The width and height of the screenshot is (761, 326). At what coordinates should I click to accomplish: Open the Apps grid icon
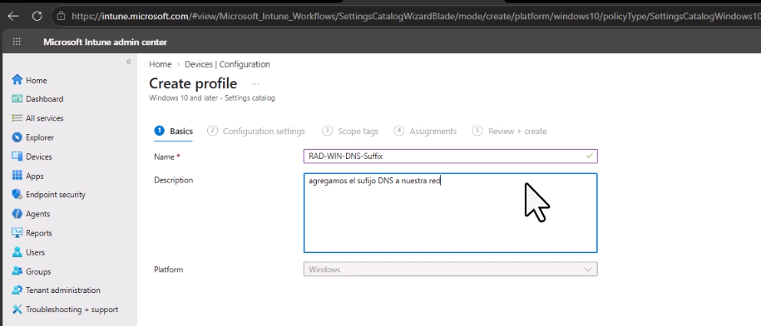coord(18,176)
